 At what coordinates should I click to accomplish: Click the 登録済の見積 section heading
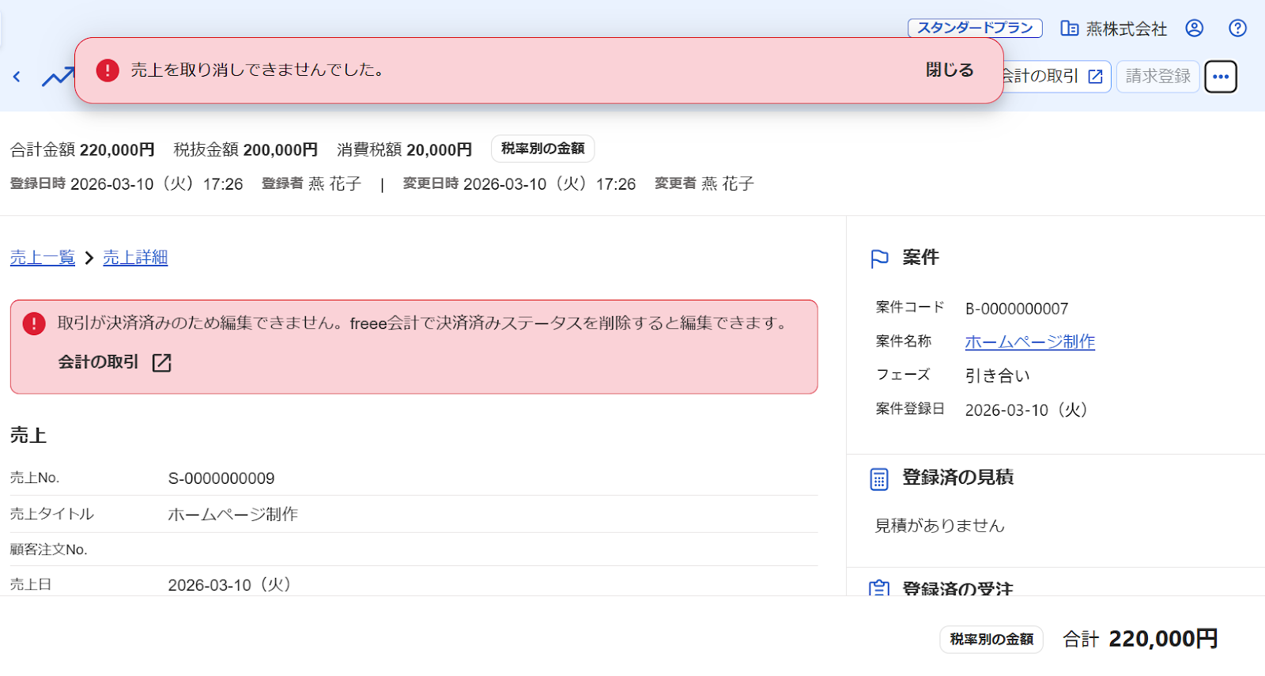pyautogui.click(x=958, y=478)
